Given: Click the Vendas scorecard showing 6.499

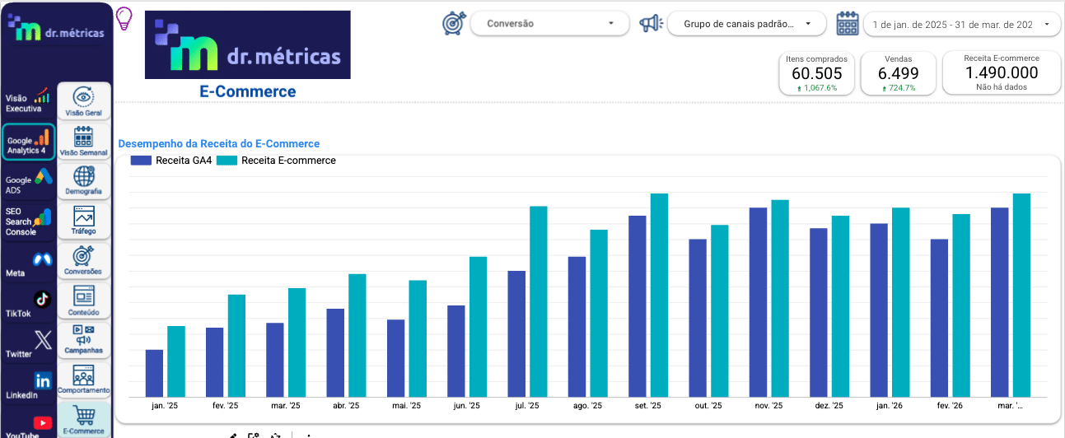Looking at the screenshot, I should tap(898, 73).
